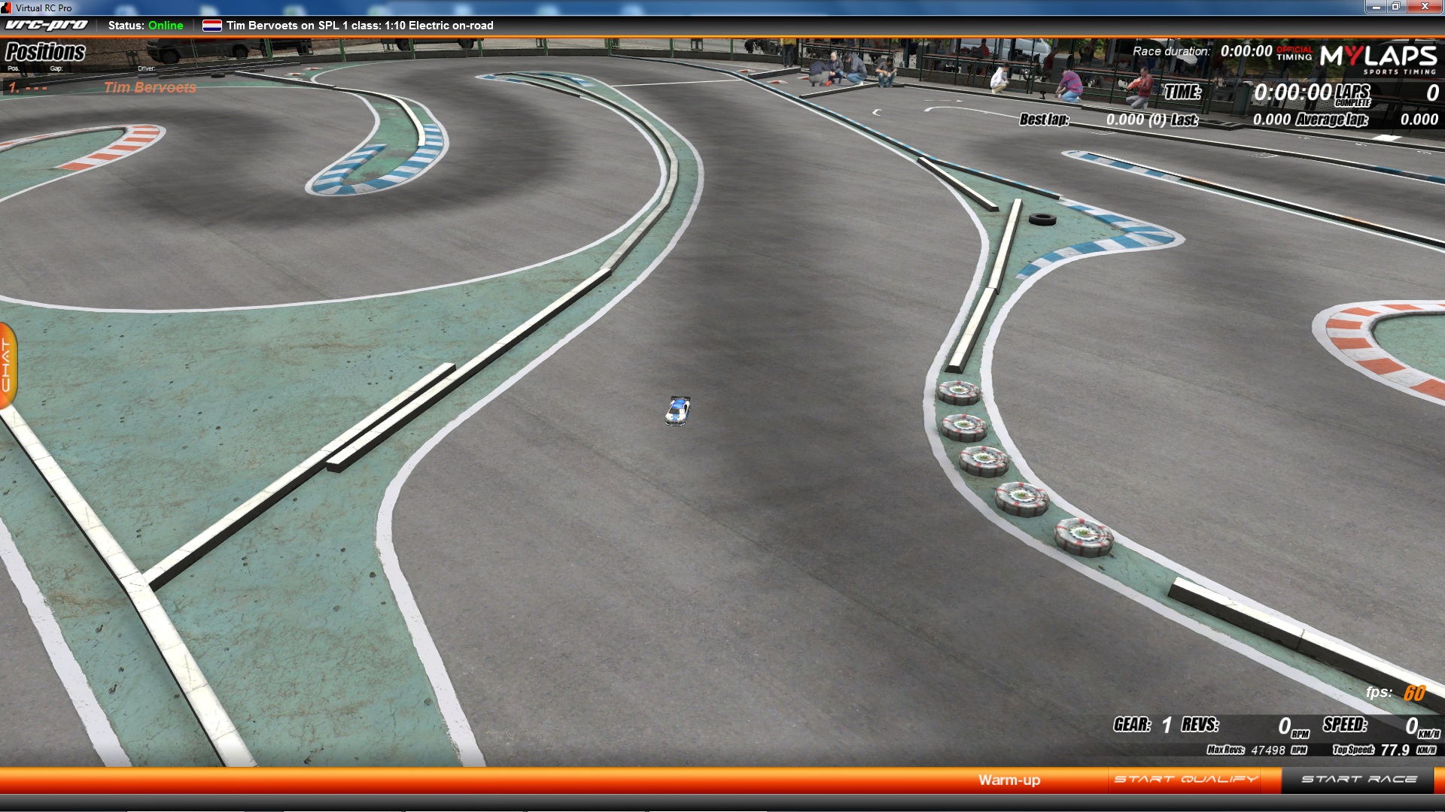This screenshot has height=812, width=1445.
Task: Click the VRC-Pro logo in header
Action: pyautogui.click(x=47, y=26)
